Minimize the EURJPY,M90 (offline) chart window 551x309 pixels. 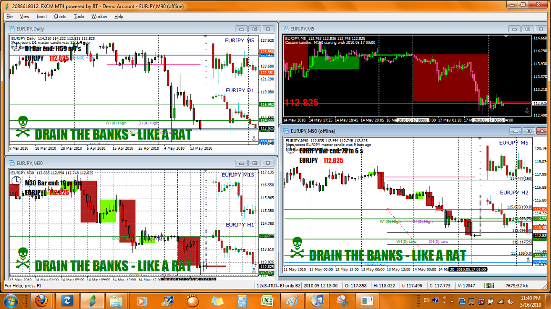(516, 131)
